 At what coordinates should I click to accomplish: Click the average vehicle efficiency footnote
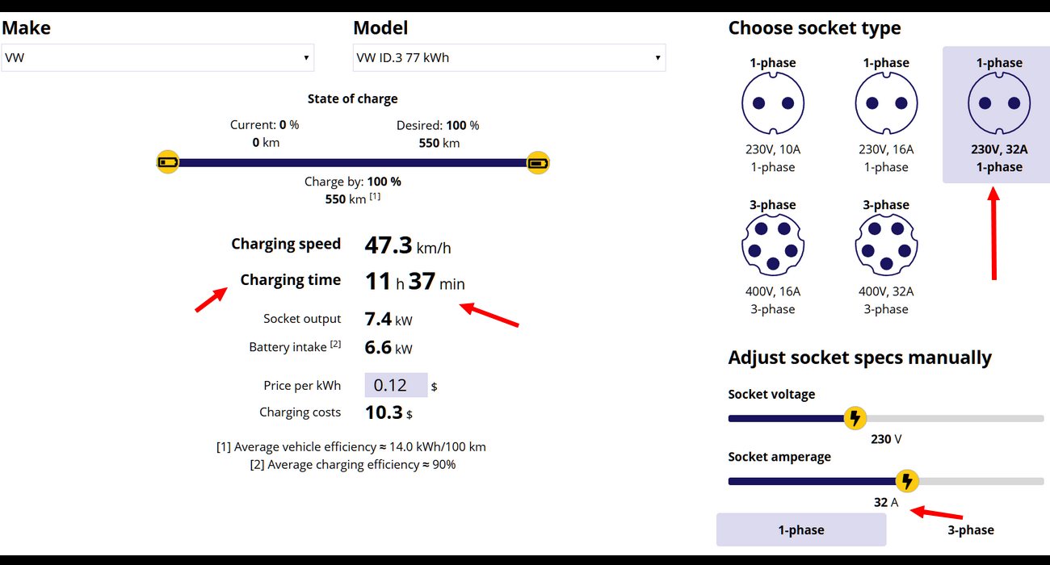tap(351, 446)
